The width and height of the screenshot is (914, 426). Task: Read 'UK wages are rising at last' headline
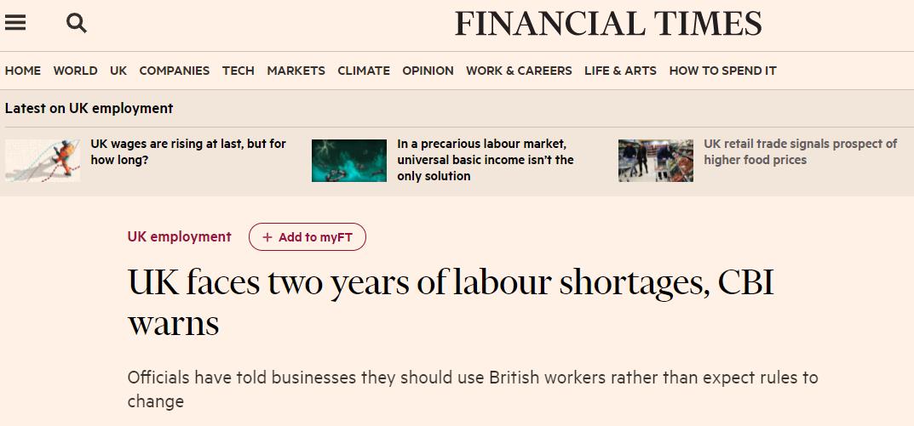(x=187, y=151)
